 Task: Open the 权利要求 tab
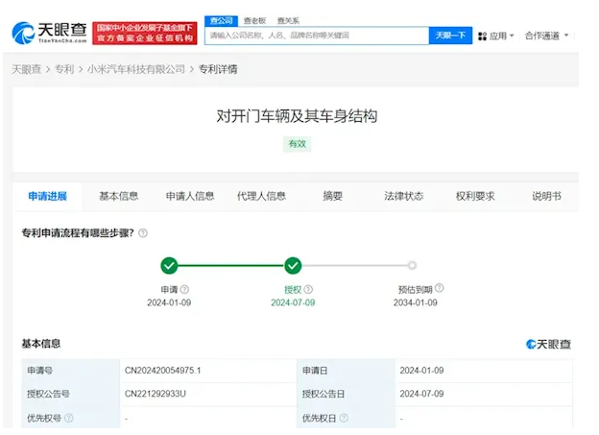pos(475,197)
